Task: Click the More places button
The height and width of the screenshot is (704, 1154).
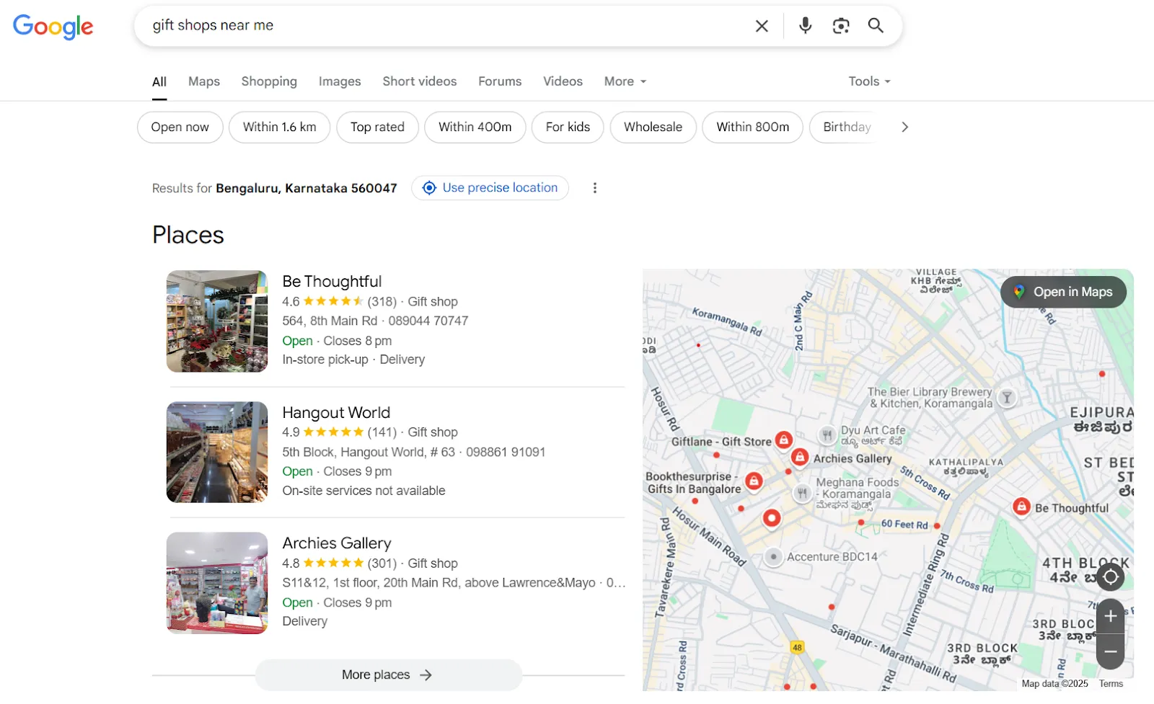Action: tap(388, 675)
